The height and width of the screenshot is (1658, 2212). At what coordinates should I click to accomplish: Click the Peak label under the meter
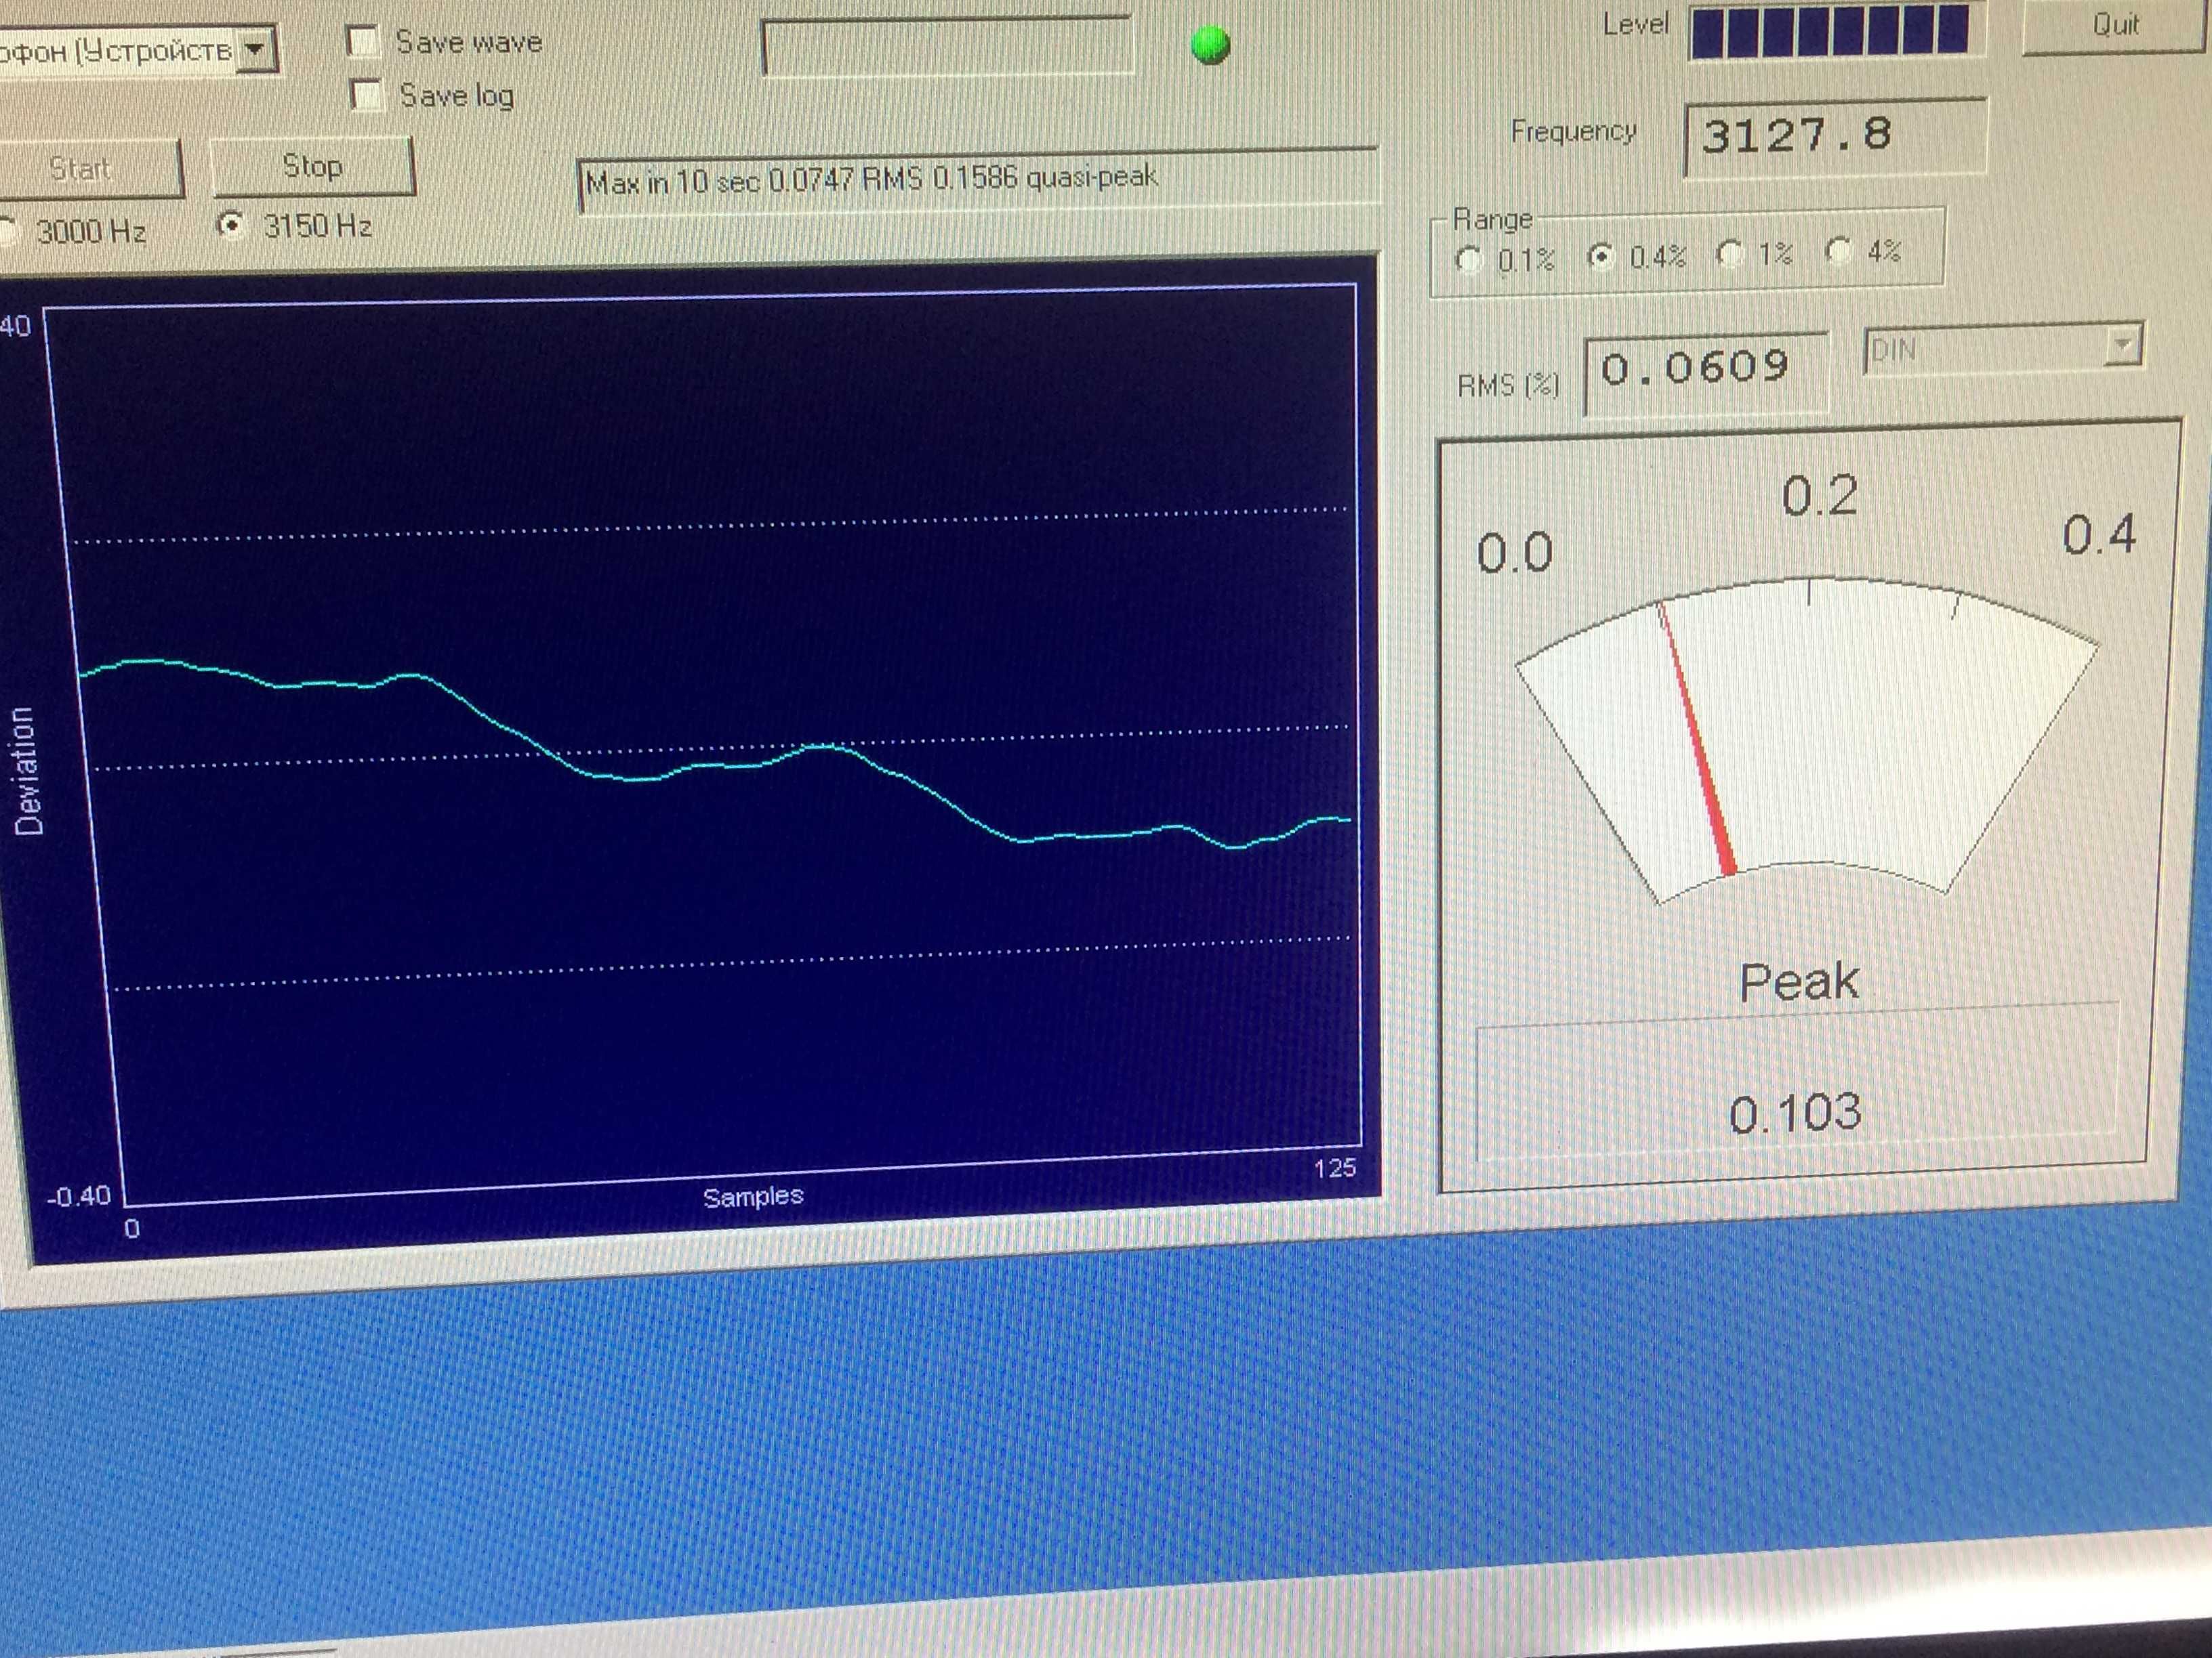point(1799,981)
